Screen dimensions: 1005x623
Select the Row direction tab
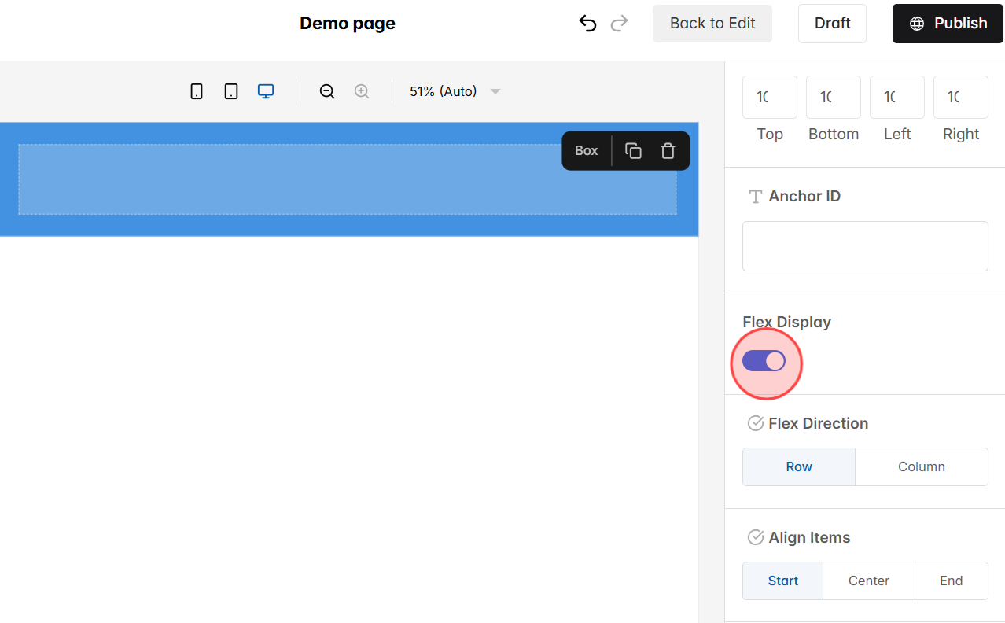798,466
